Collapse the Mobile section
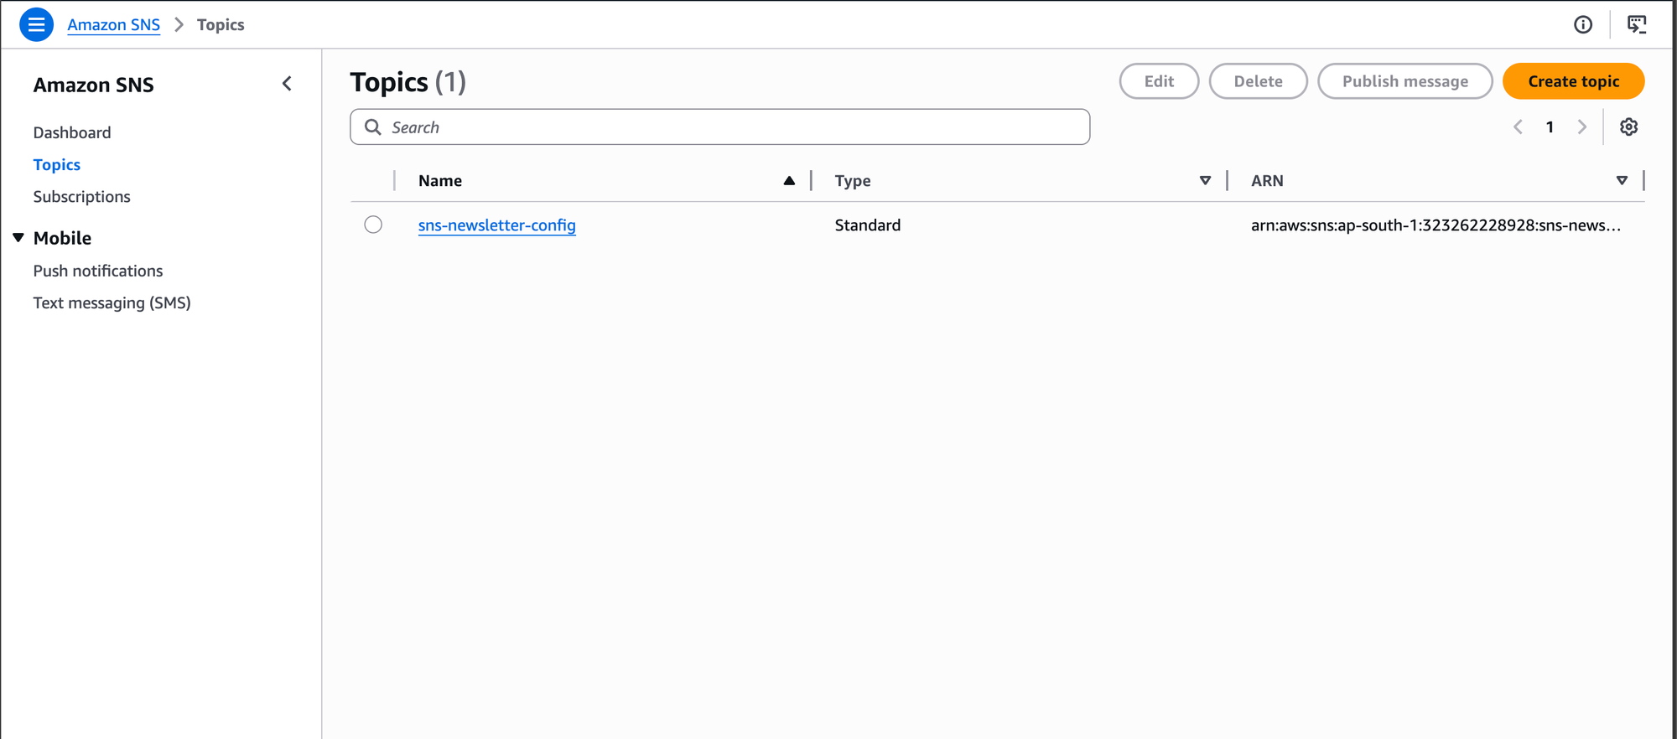This screenshot has width=1677, height=739. 18,238
